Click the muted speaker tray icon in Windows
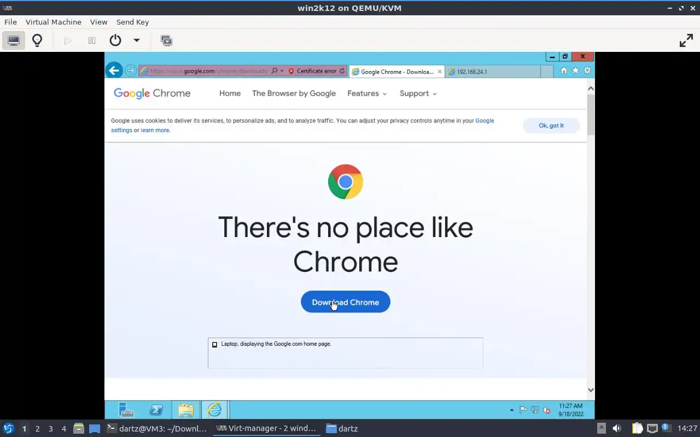Viewport: 700px width, 437px height. [x=546, y=410]
